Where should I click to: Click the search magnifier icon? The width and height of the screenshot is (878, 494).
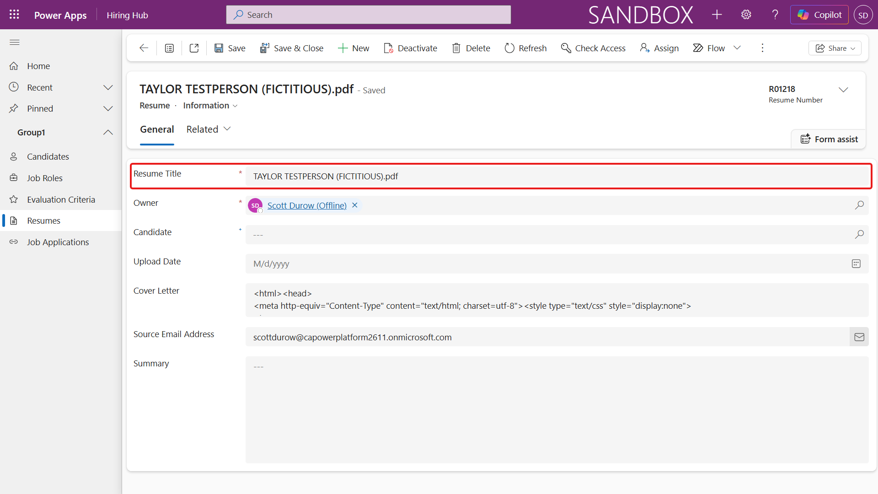pos(238,15)
